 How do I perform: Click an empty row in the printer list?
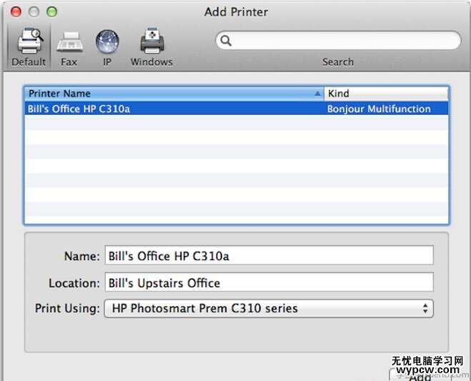(236, 166)
